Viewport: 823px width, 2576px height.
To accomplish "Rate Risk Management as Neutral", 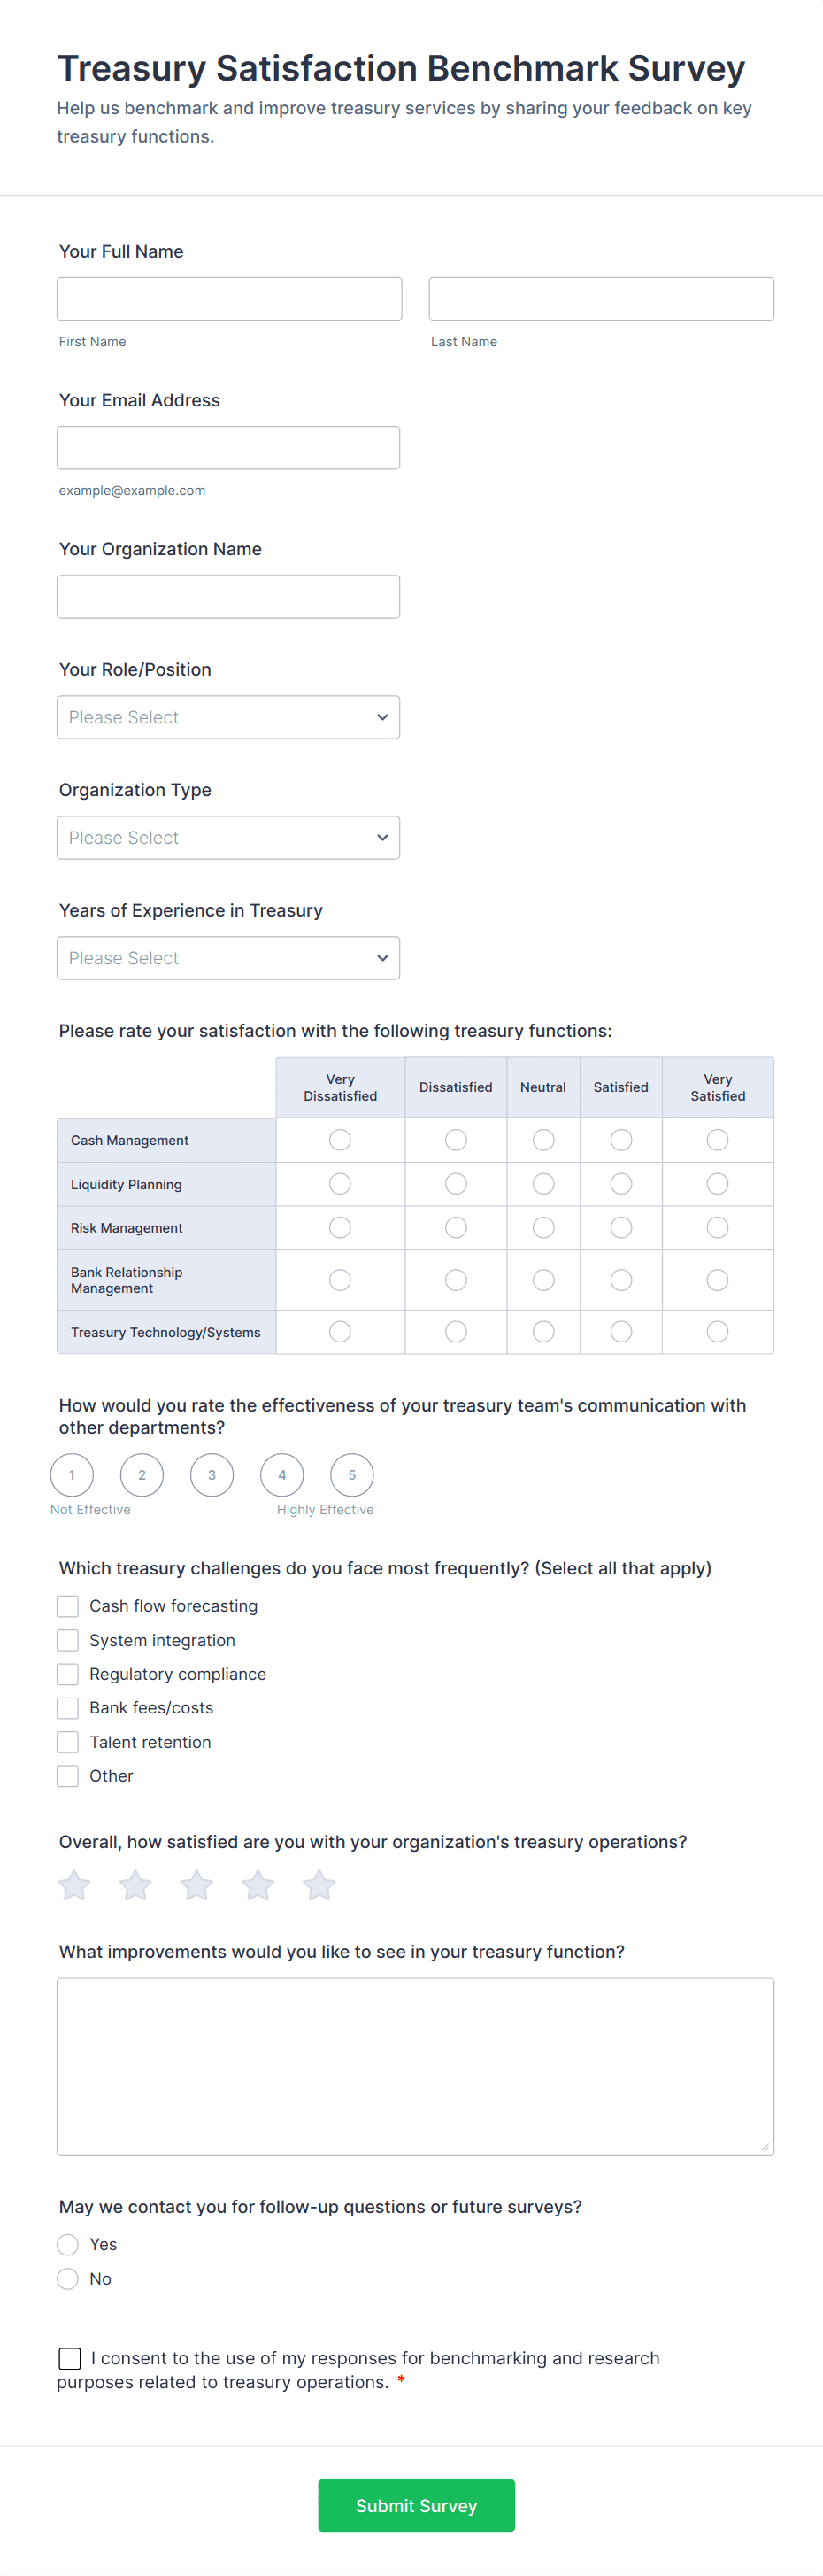I will [543, 1228].
